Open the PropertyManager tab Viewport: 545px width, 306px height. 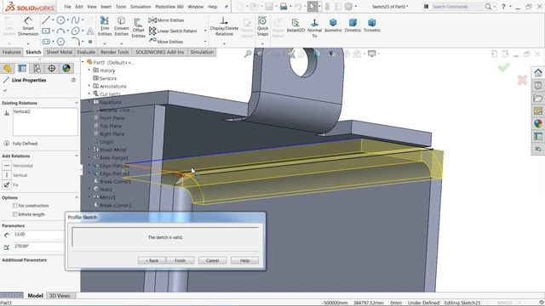pos(22,68)
